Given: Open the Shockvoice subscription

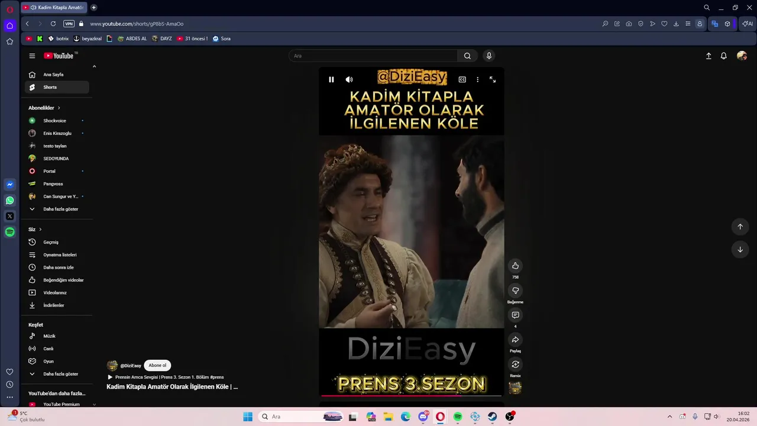Looking at the screenshot, I should [57, 121].
